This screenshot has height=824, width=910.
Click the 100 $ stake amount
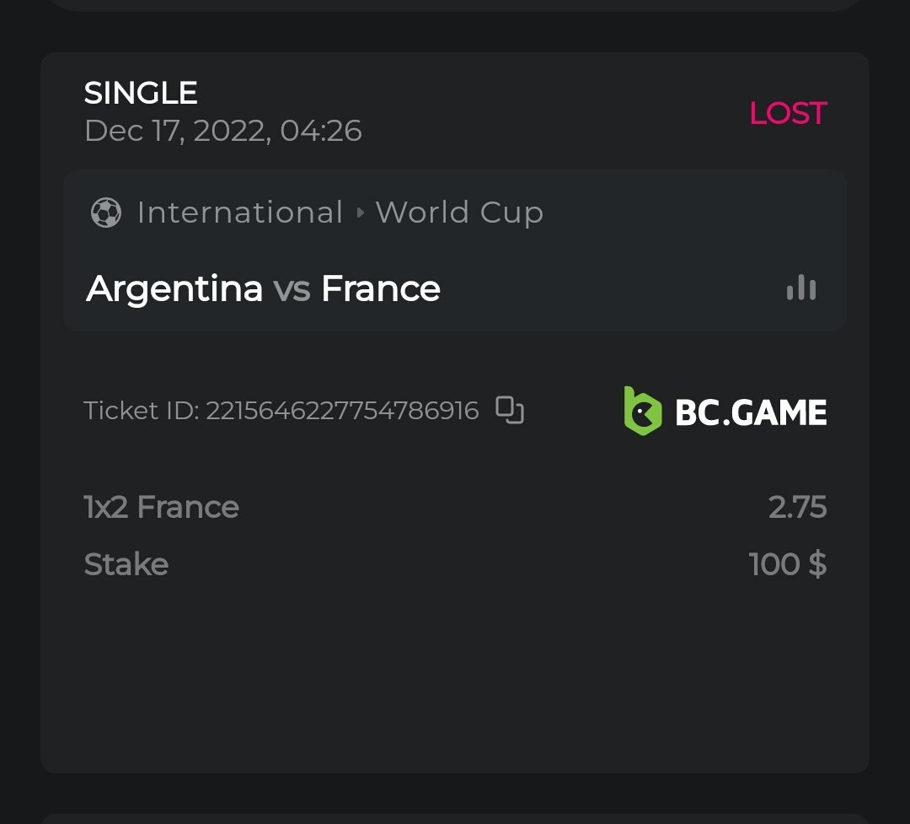click(787, 564)
